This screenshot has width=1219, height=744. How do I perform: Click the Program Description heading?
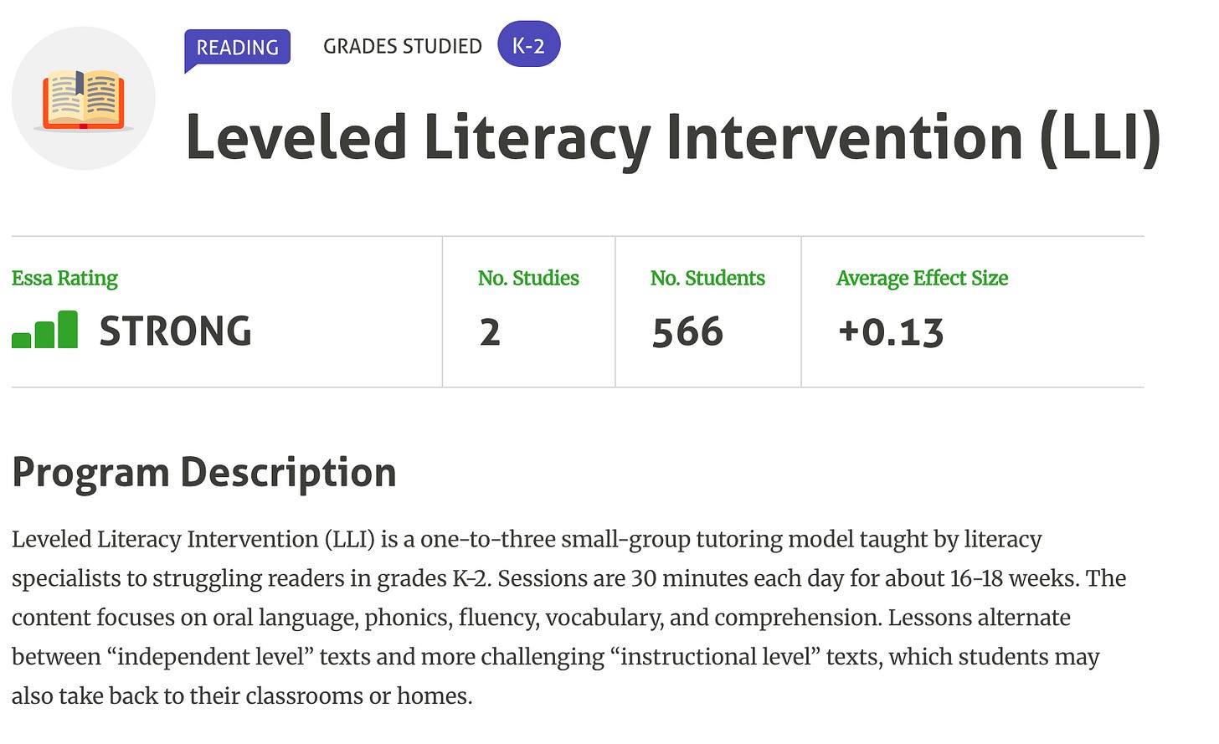(204, 473)
